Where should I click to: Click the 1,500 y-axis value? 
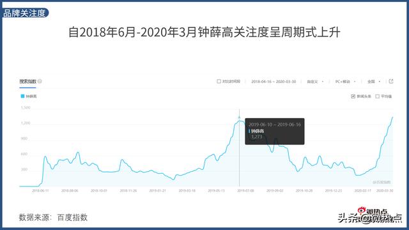point(26,108)
